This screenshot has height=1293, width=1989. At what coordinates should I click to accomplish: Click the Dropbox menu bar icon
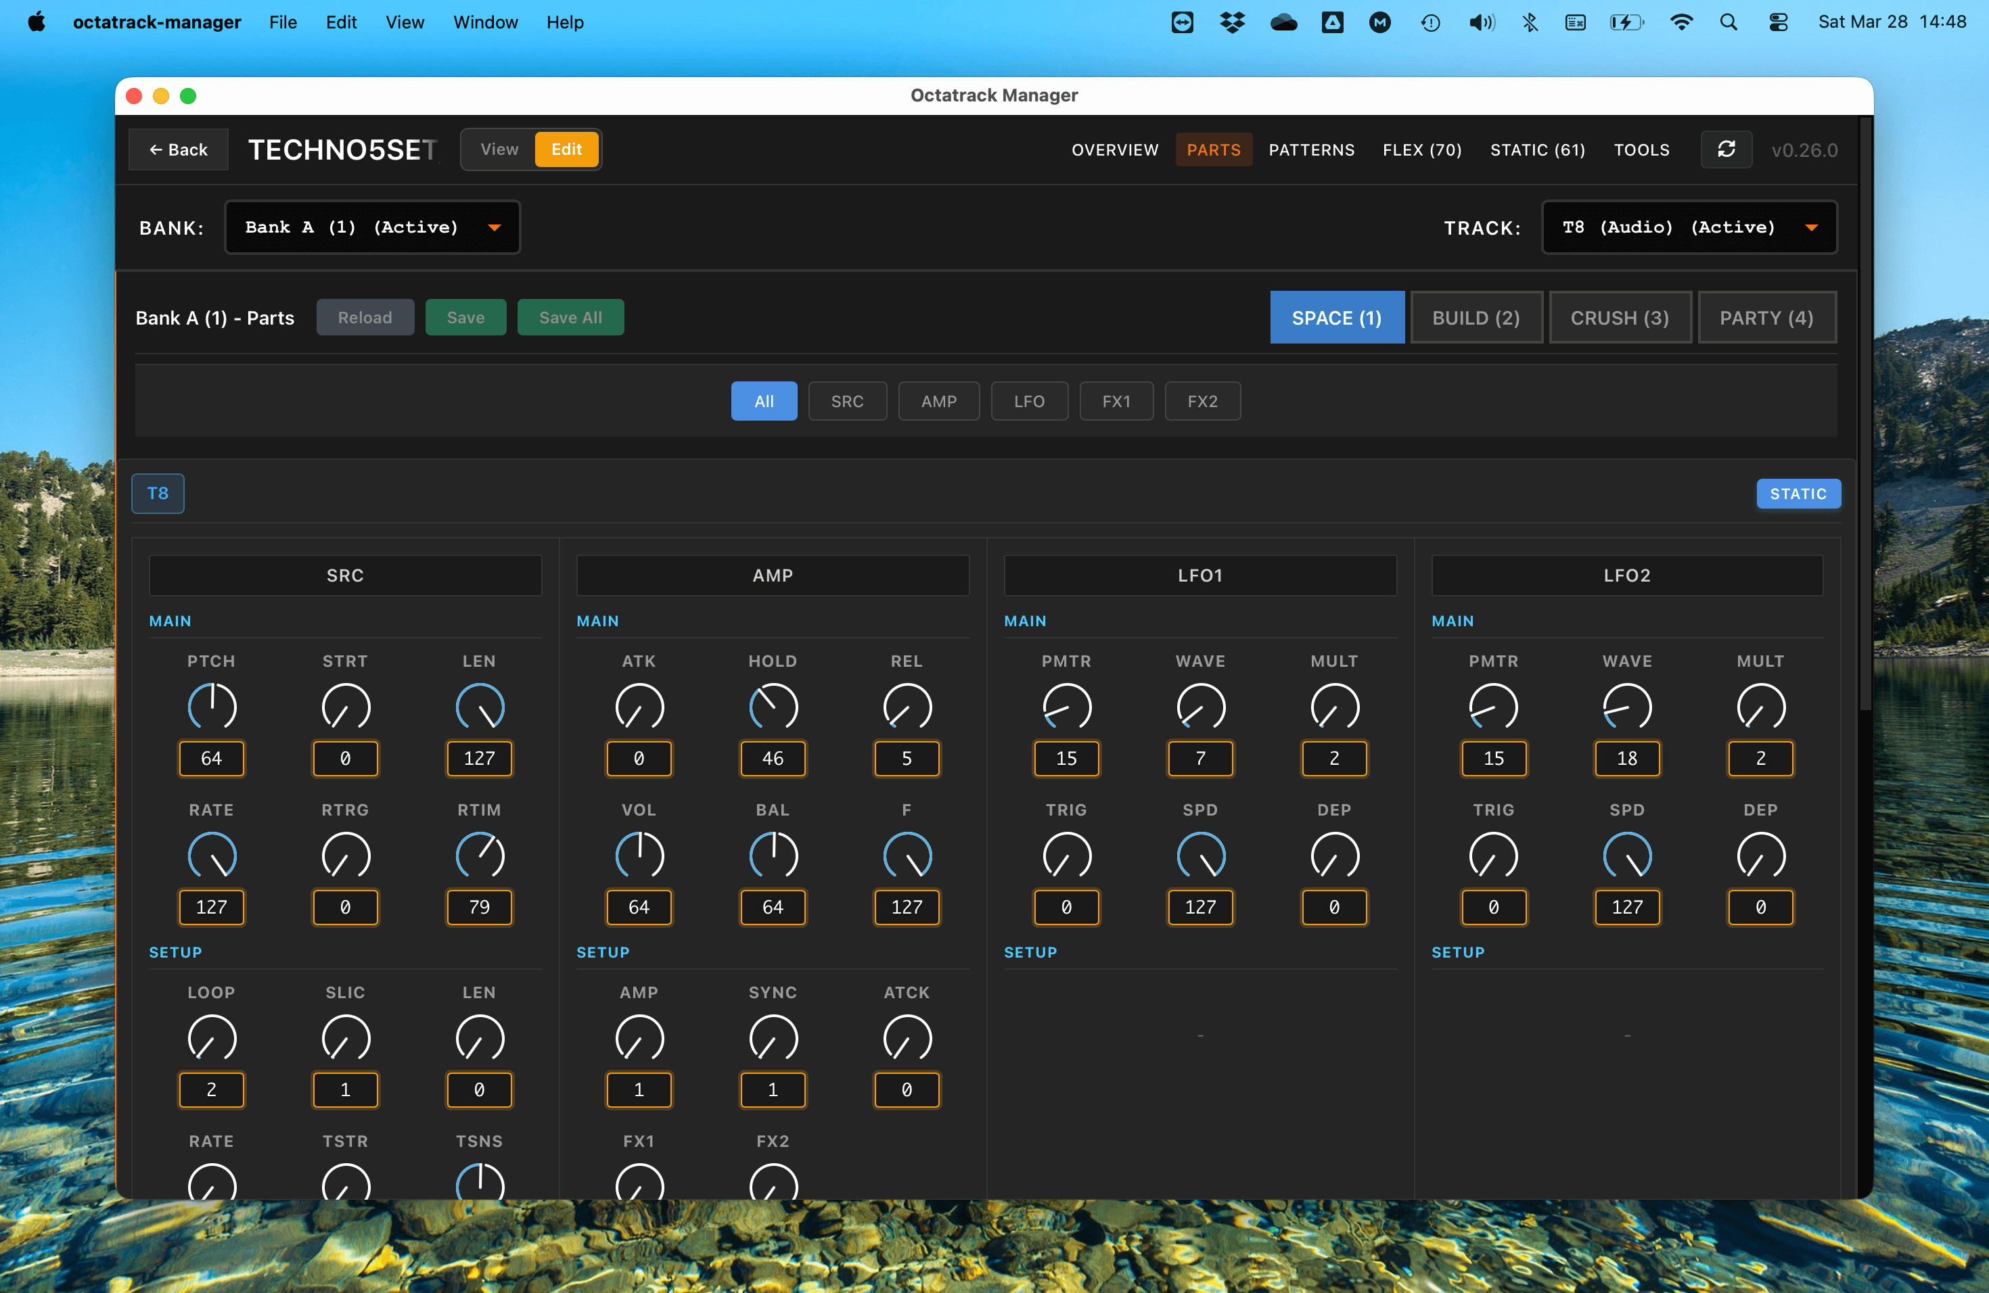[x=1232, y=22]
